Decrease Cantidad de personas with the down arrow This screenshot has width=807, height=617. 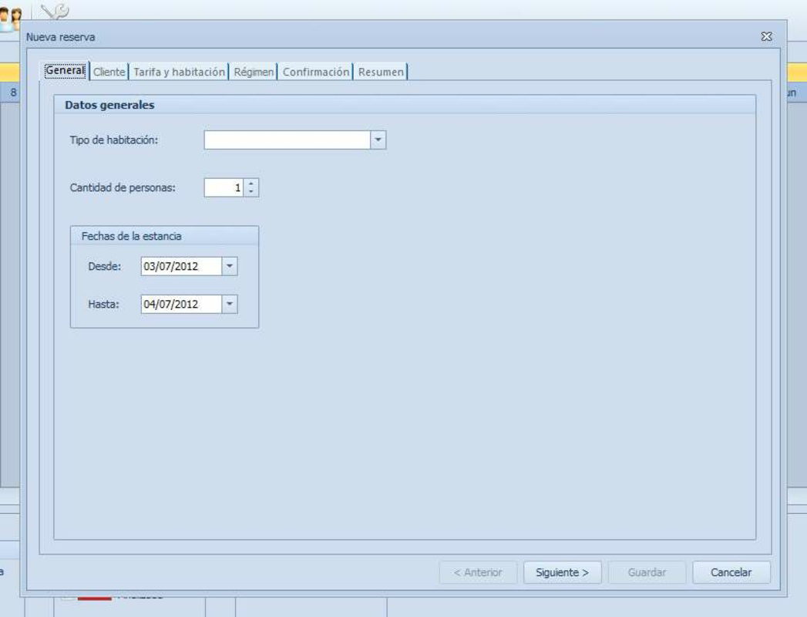pos(251,191)
